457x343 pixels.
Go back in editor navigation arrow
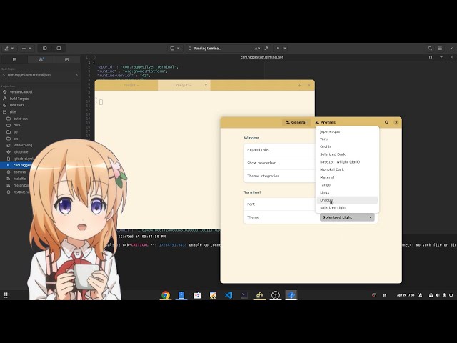(x=86, y=57)
